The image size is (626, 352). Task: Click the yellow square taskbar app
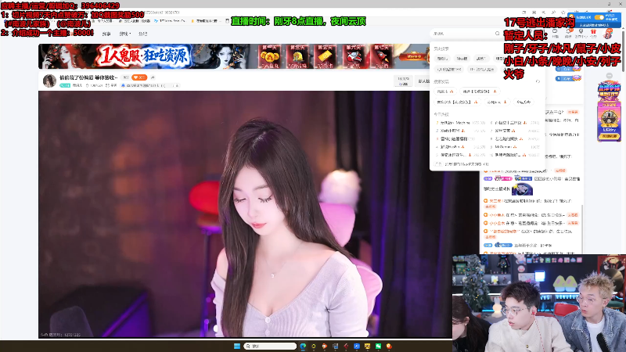[367, 346]
